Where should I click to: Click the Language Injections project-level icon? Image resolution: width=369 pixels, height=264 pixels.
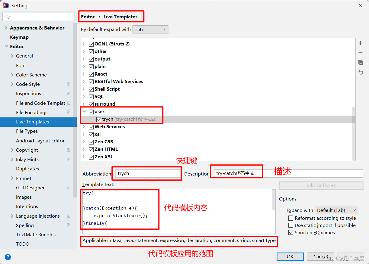click(69, 216)
